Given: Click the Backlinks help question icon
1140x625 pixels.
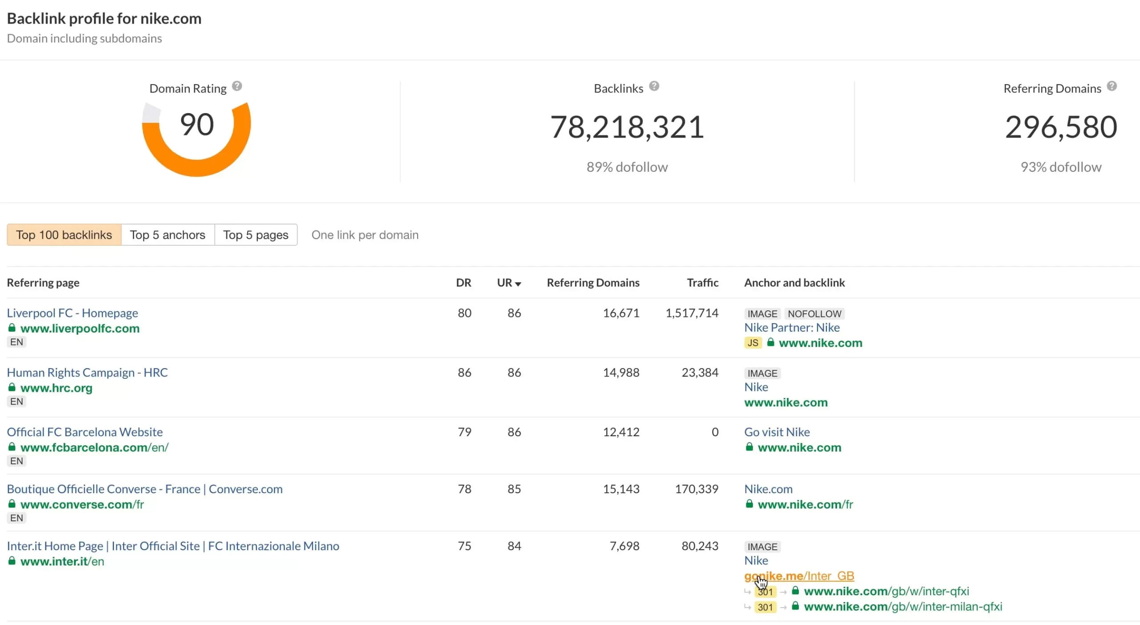Looking at the screenshot, I should [x=654, y=86].
